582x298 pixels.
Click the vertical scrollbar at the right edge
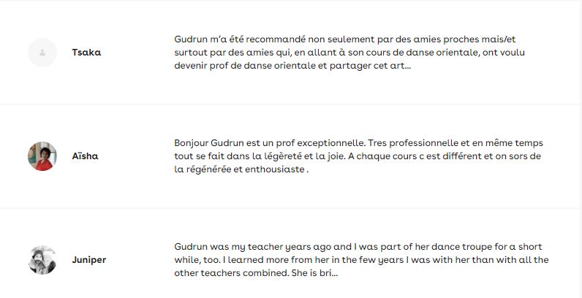click(581, 149)
